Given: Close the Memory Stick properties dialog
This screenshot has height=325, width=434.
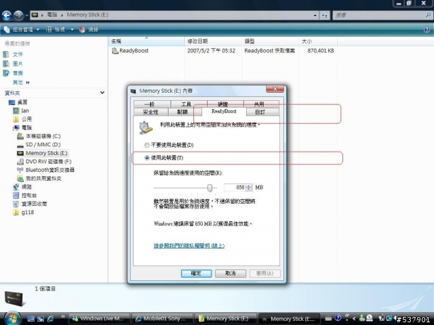Looking at the screenshot, I should tap(275, 89).
